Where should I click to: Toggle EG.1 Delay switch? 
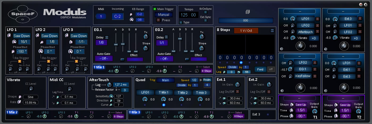tap(107, 37)
